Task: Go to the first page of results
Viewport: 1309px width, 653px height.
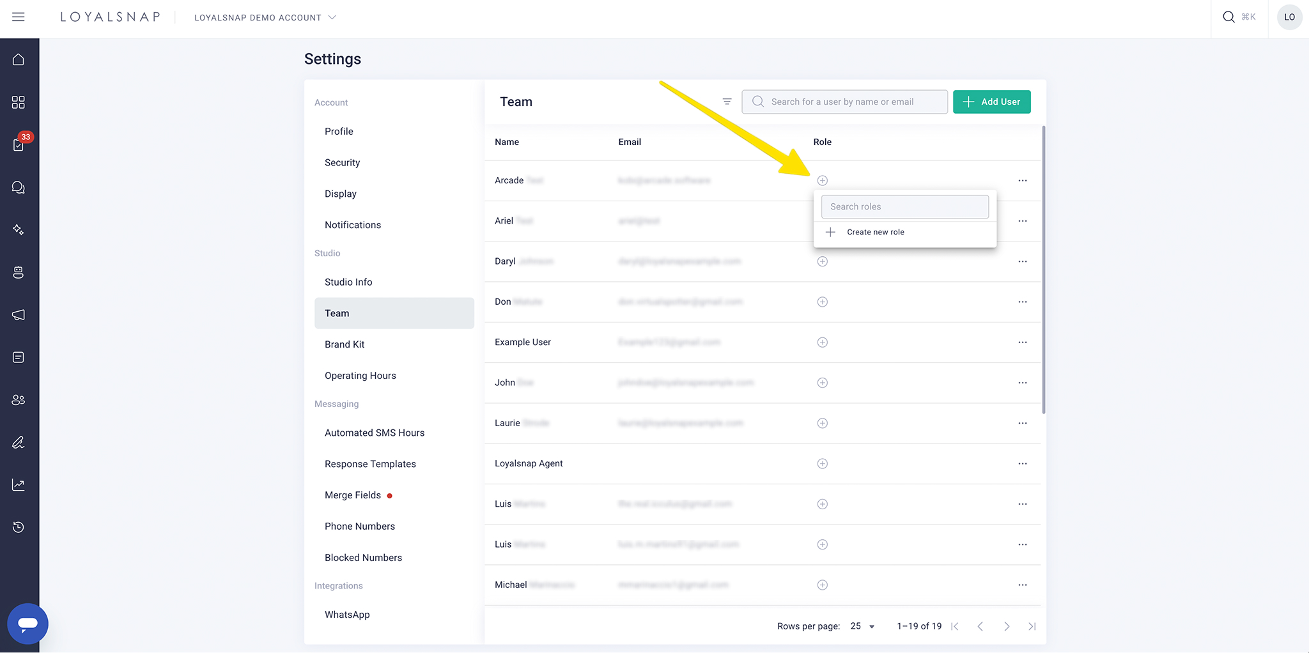Action: coord(955,626)
